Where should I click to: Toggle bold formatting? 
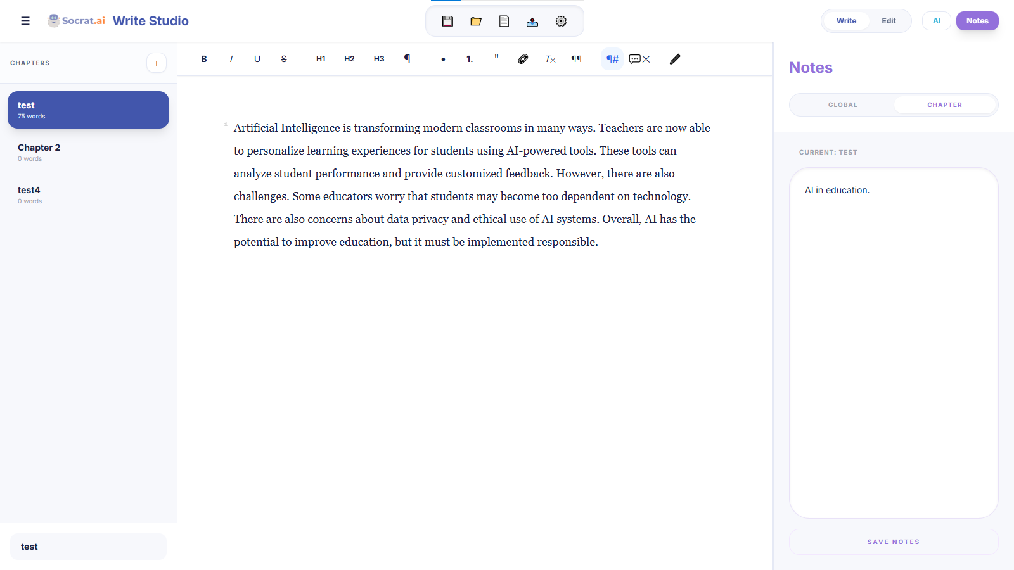(x=204, y=58)
